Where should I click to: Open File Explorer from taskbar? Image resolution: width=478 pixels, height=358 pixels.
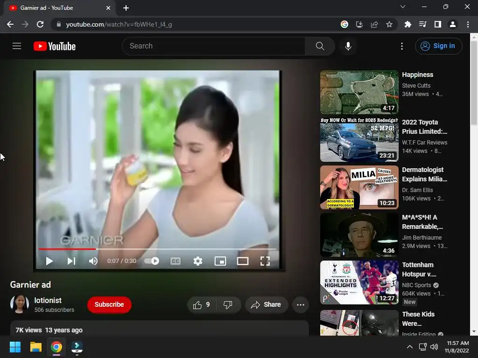point(35,347)
